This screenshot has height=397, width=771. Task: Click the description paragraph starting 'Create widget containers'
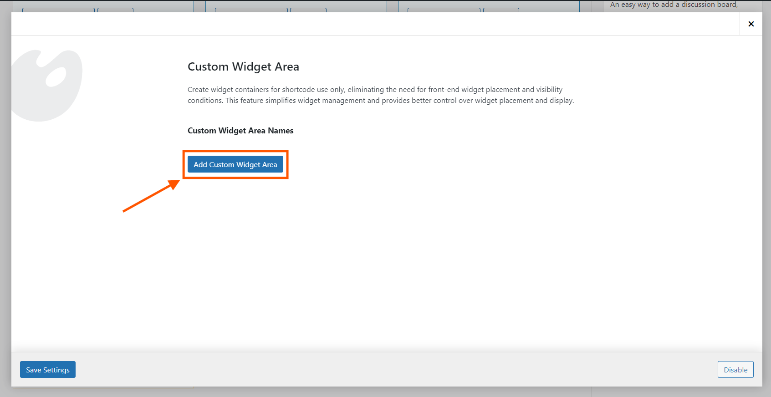pos(381,95)
